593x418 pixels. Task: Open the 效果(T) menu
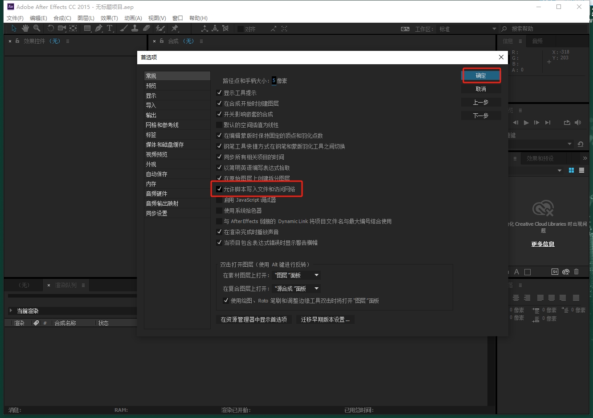pyautogui.click(x=109, y=18)
